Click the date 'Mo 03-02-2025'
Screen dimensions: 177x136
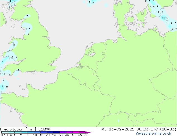click(118, 129)
